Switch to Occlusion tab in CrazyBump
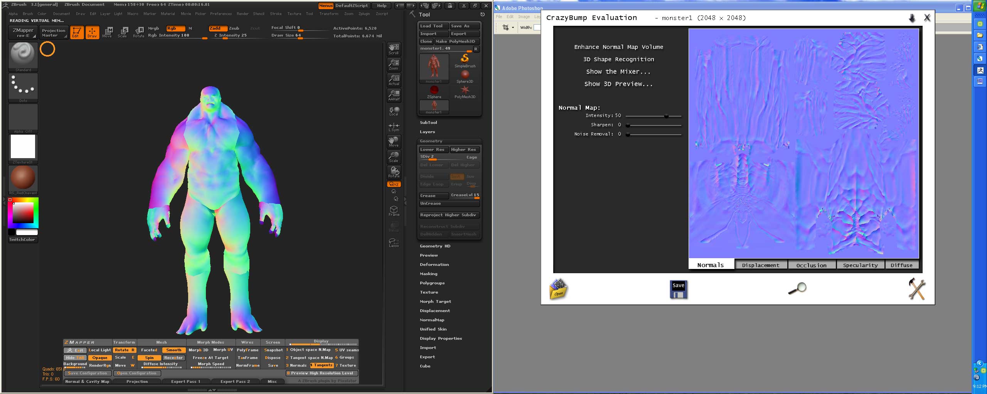The width and height of the screenshot is (987, 394). (x=811, y=265)
